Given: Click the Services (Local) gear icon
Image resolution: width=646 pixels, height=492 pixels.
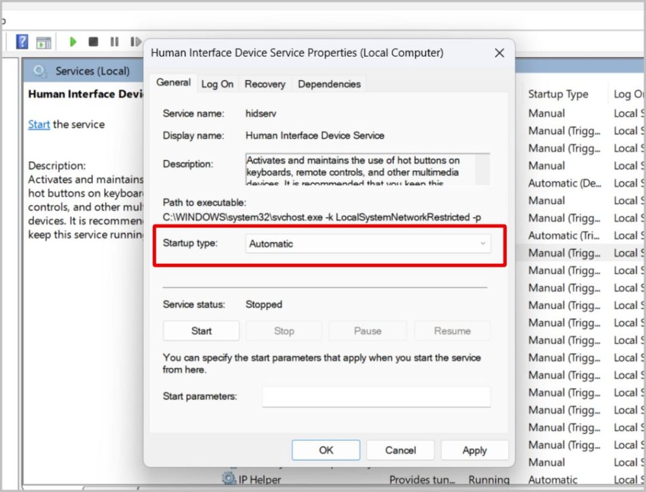Looking at the screenshot, I should click(x=40, y=72).
